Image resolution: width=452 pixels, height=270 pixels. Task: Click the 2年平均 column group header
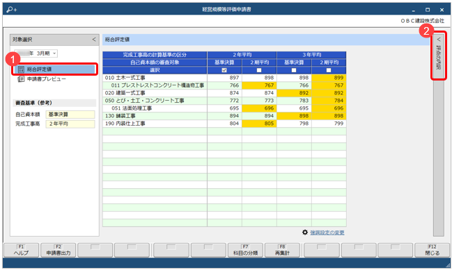tap(242, 55)
